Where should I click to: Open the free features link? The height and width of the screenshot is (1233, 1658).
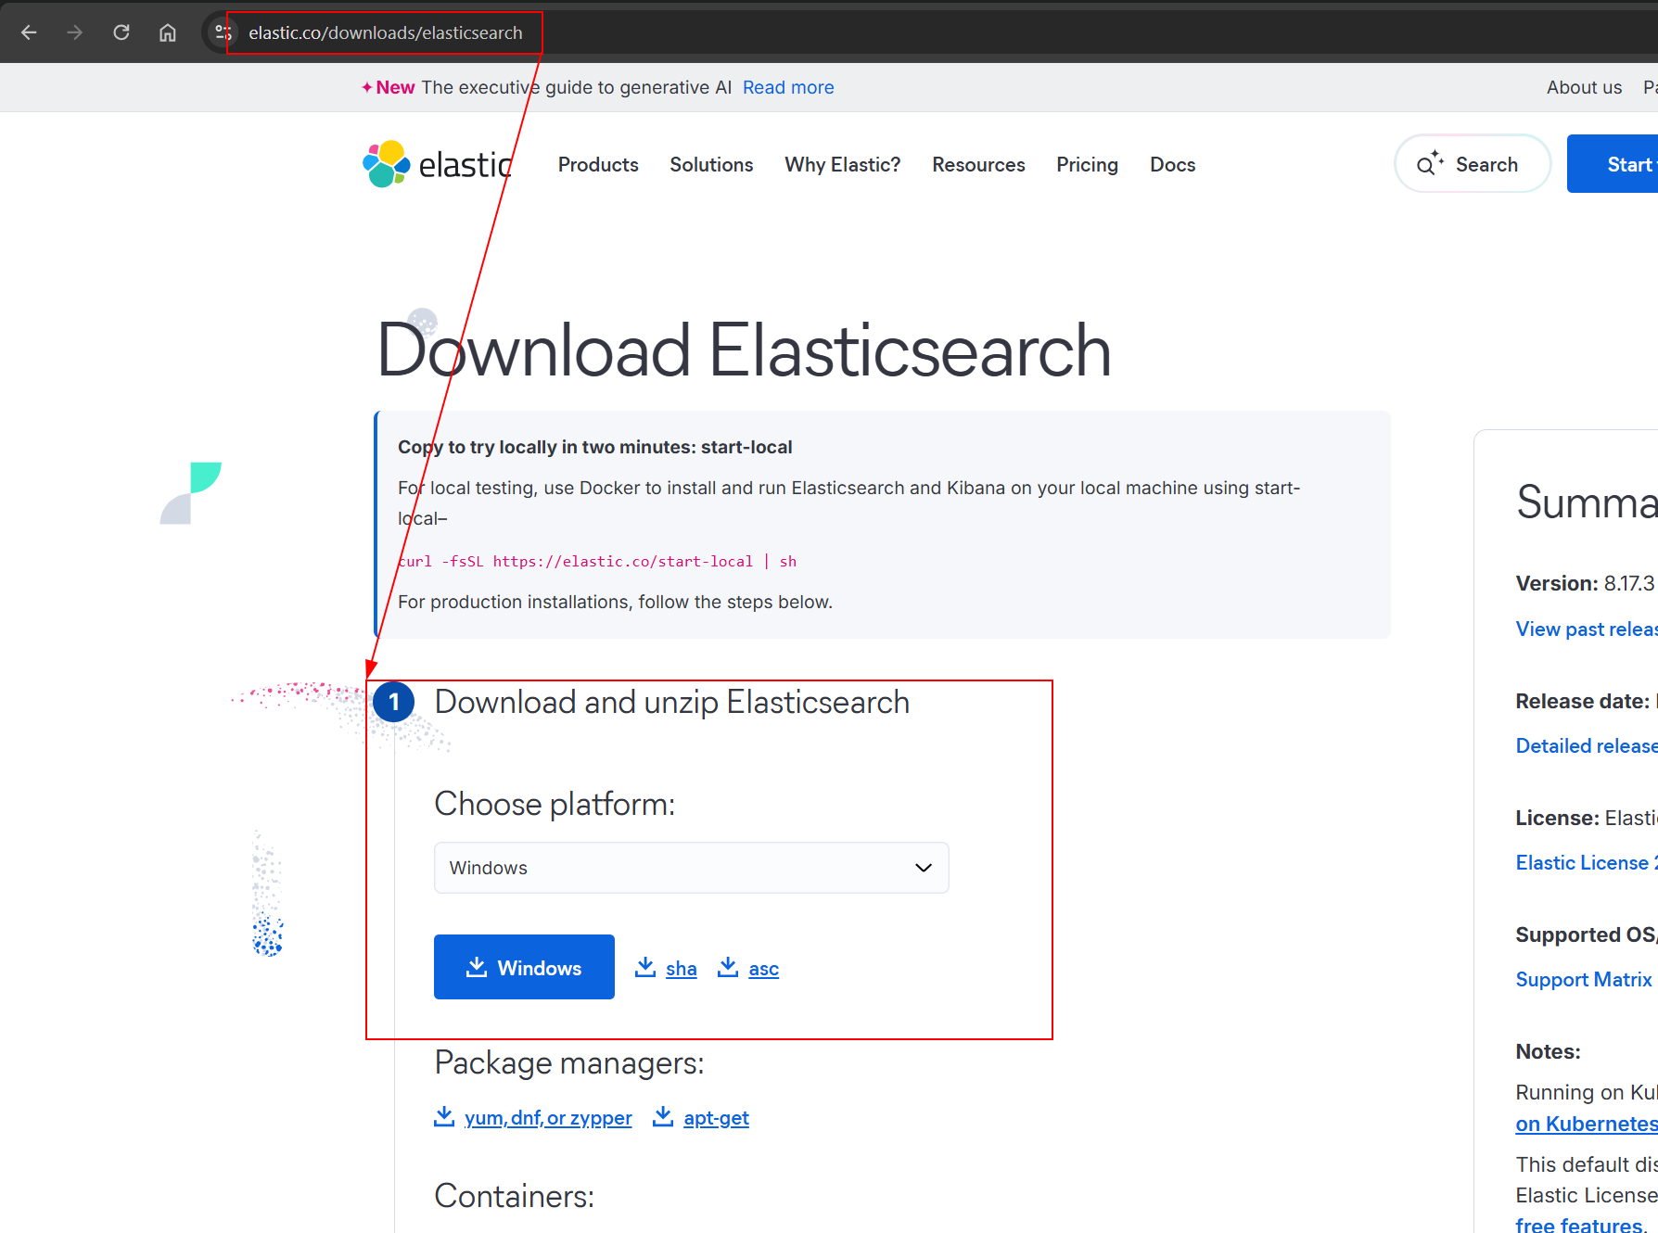coord(1581,1224)
